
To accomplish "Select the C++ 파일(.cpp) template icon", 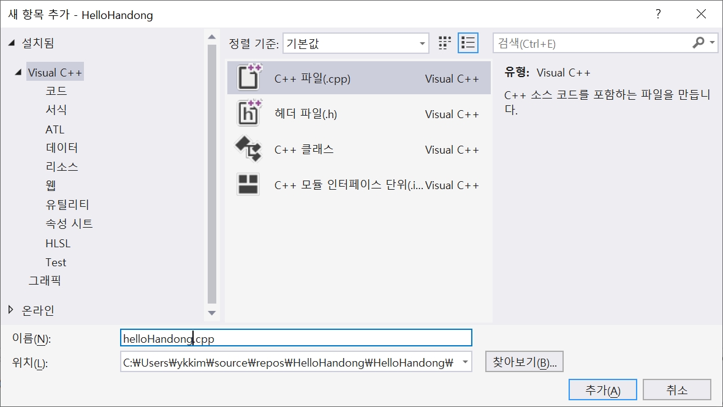I will [249, 78].
